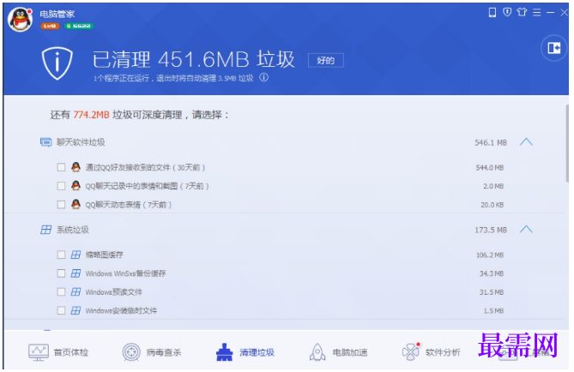Viewport: 574px width, 372px height.
Task: Check 通过QQ好友接收到的文件 checkbox
Action: 61,167
